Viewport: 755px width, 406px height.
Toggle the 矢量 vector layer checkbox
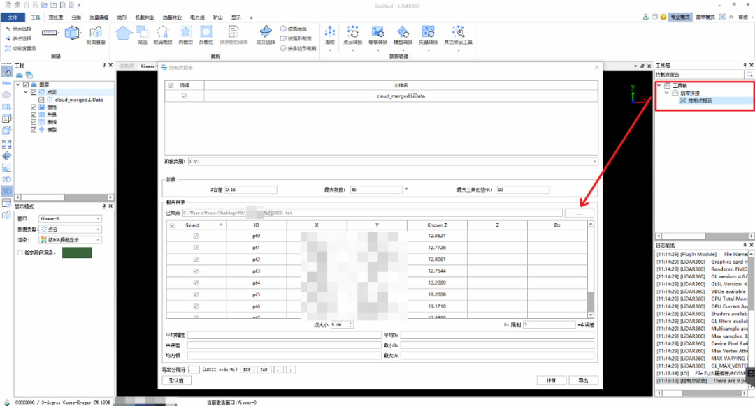tap(34, 115)
